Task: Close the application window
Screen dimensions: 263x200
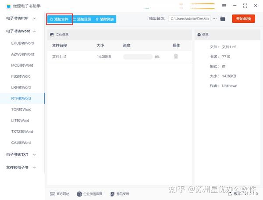Action: 256,6
